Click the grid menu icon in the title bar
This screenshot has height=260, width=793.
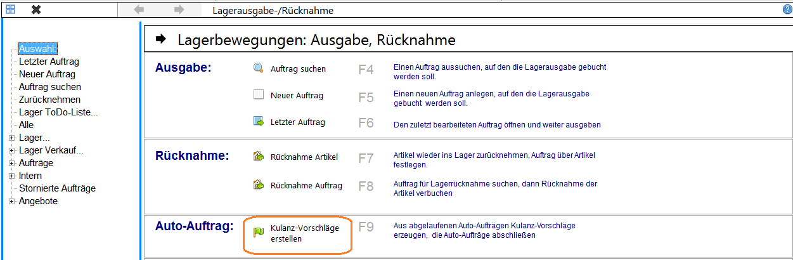(x=10, y=10)
